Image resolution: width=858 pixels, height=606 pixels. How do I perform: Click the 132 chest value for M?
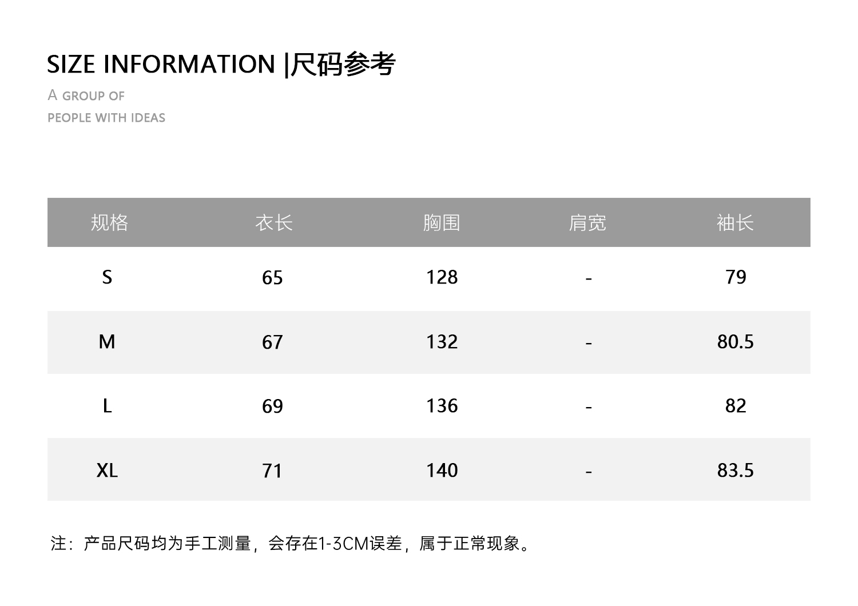[x=442, y=342]
